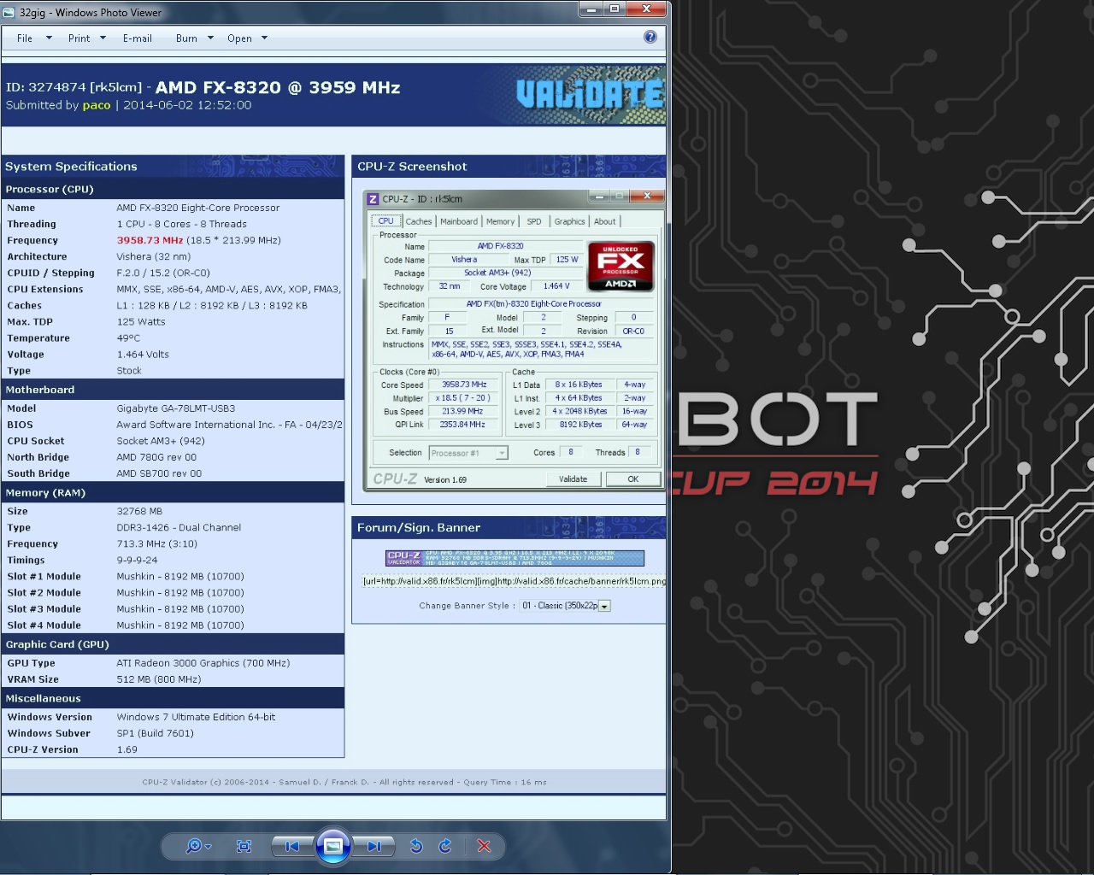Rotate the image clockwise
1094x875 pixels.
[x=445, y=846]
